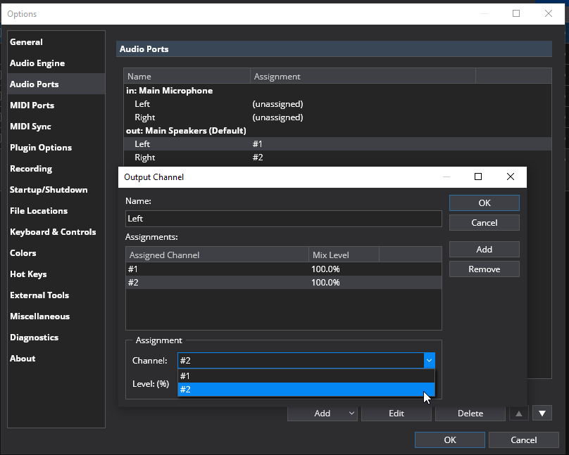569x455 pixels.
Task: Open the Hot Keys page
Action: [x=56, y=274]
